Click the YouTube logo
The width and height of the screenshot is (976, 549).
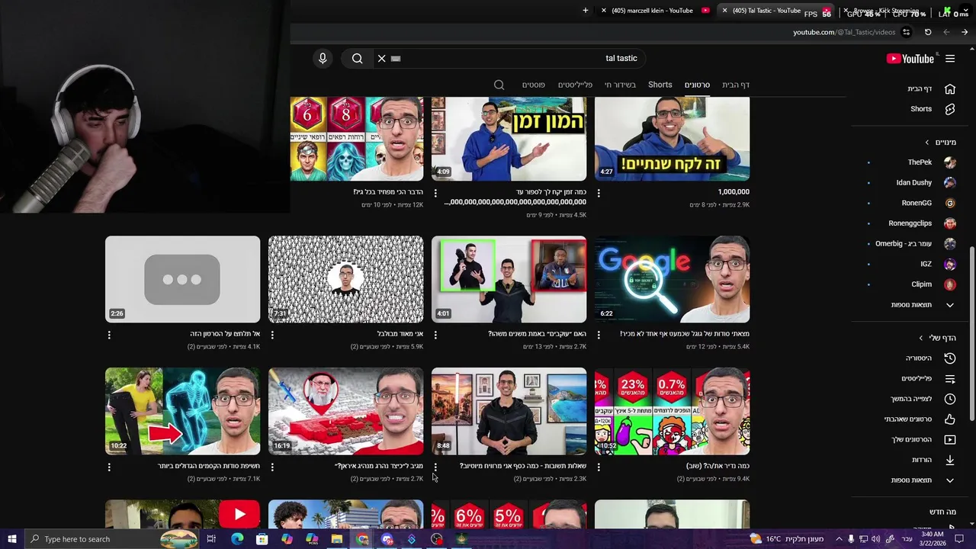910,58
